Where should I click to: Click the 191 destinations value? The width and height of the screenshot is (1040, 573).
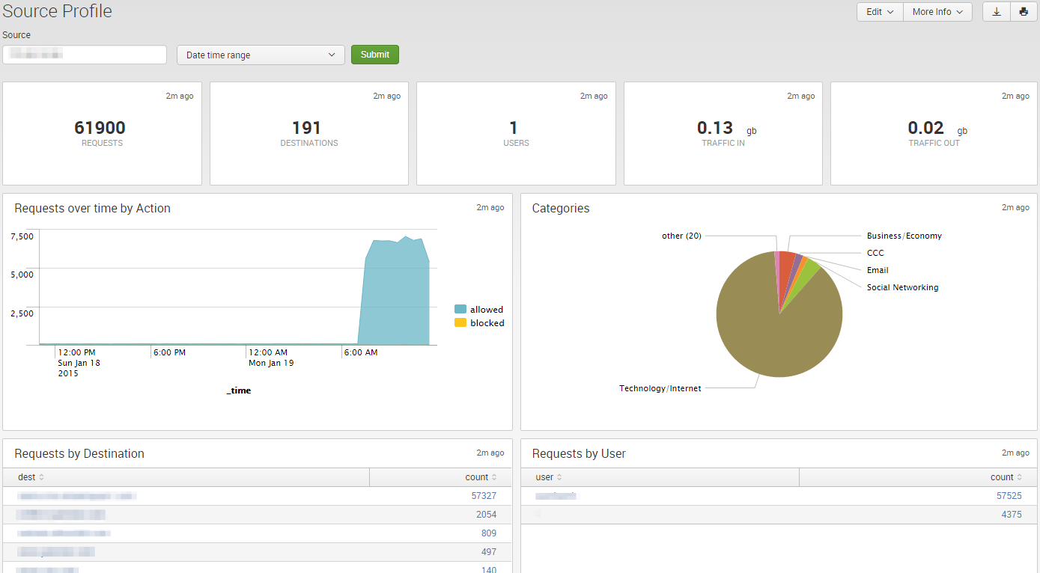point(306,128)
